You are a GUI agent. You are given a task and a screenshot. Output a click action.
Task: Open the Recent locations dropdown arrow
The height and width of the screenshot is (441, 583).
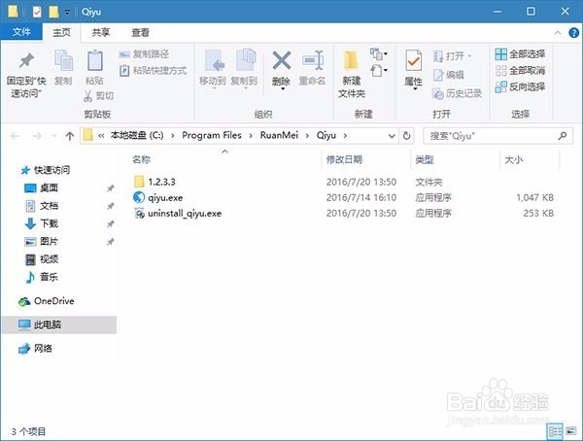coord(54,136)
